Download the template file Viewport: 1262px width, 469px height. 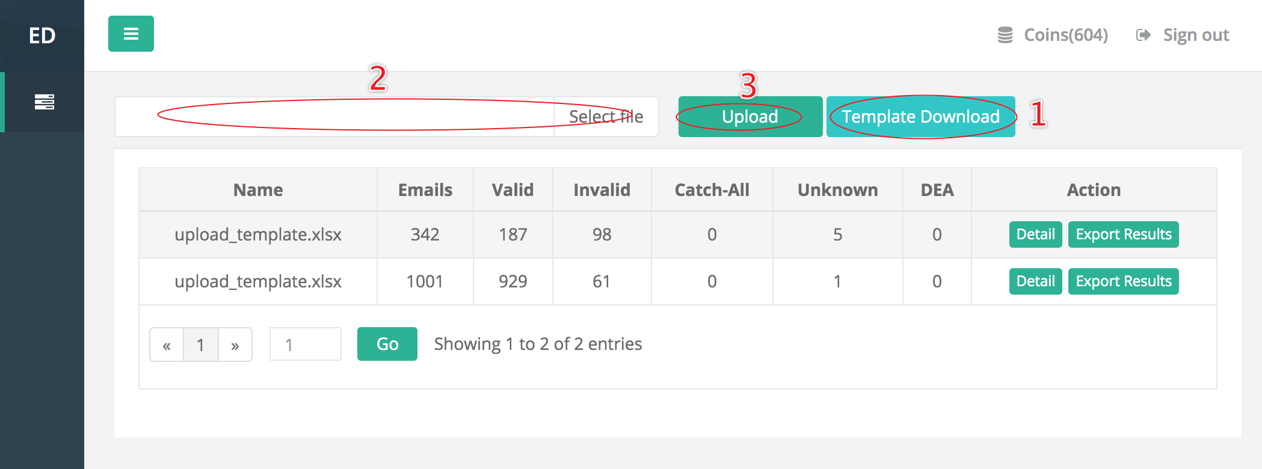[920, 117]
